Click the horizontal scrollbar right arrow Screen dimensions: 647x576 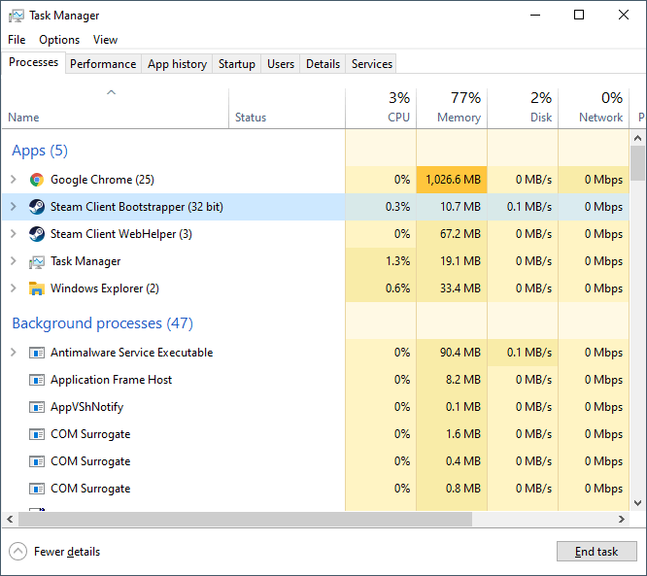tap(623, 520)
